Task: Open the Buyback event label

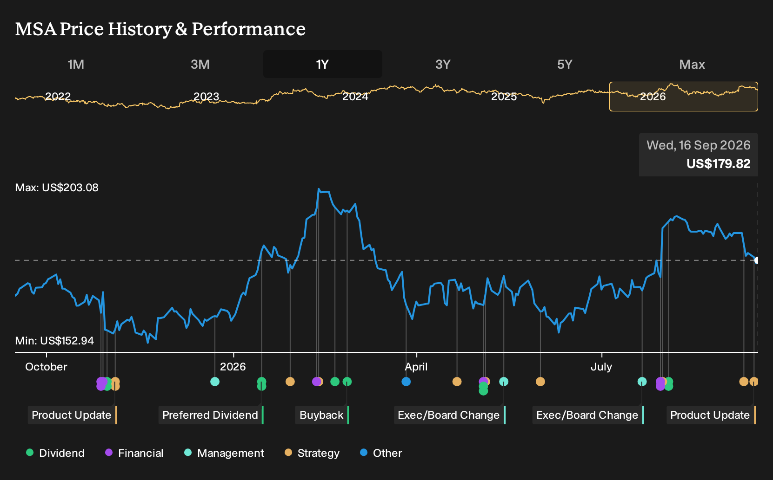Action: 322,415
